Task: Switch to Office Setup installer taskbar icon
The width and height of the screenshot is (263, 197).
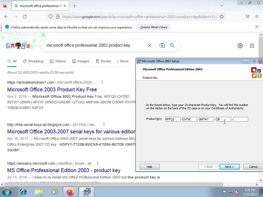Action: tap(87, 192)
